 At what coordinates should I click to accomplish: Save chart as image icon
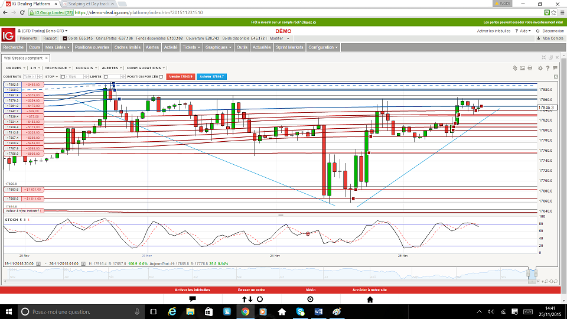(x=523, y=68)
